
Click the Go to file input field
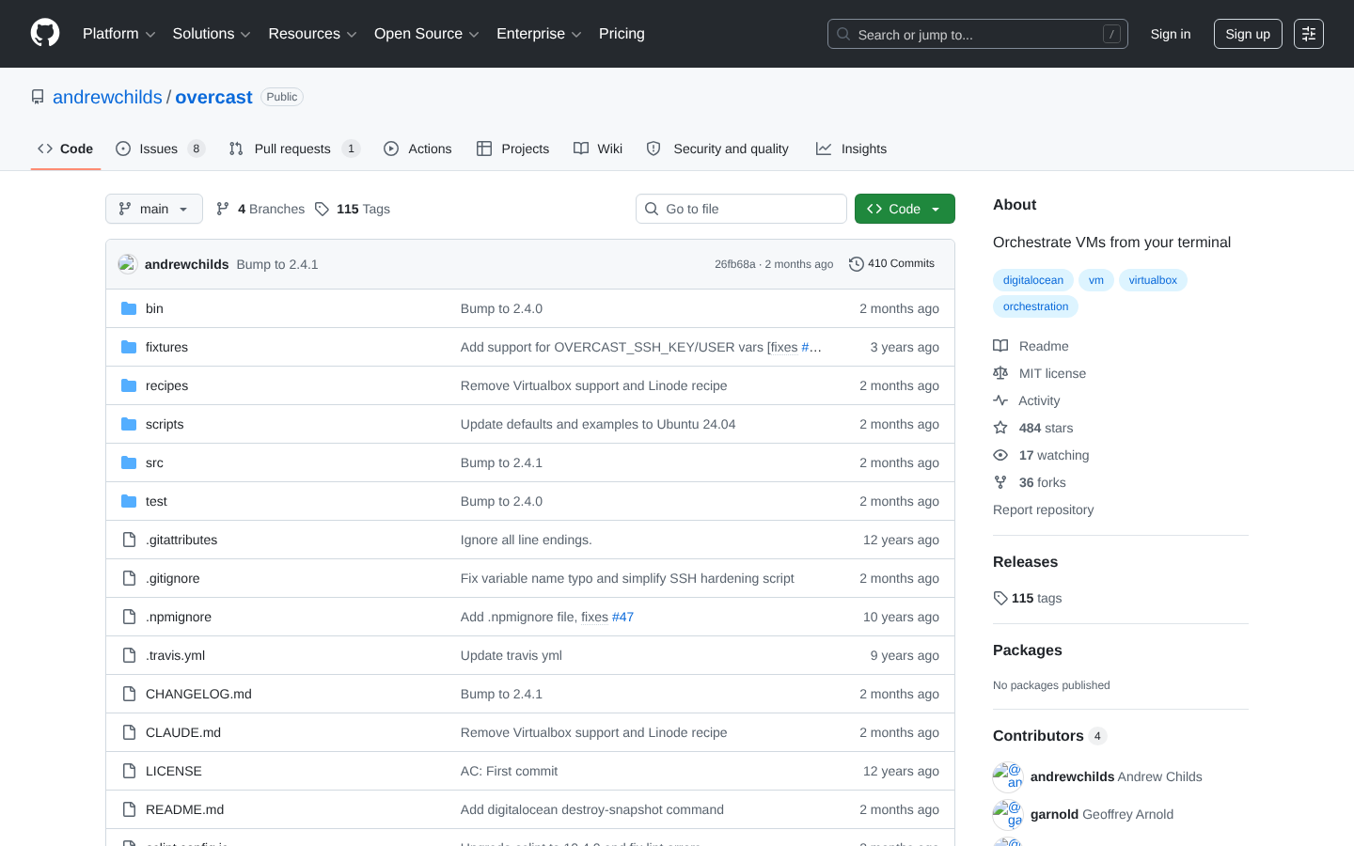click(x=741, y=209)
